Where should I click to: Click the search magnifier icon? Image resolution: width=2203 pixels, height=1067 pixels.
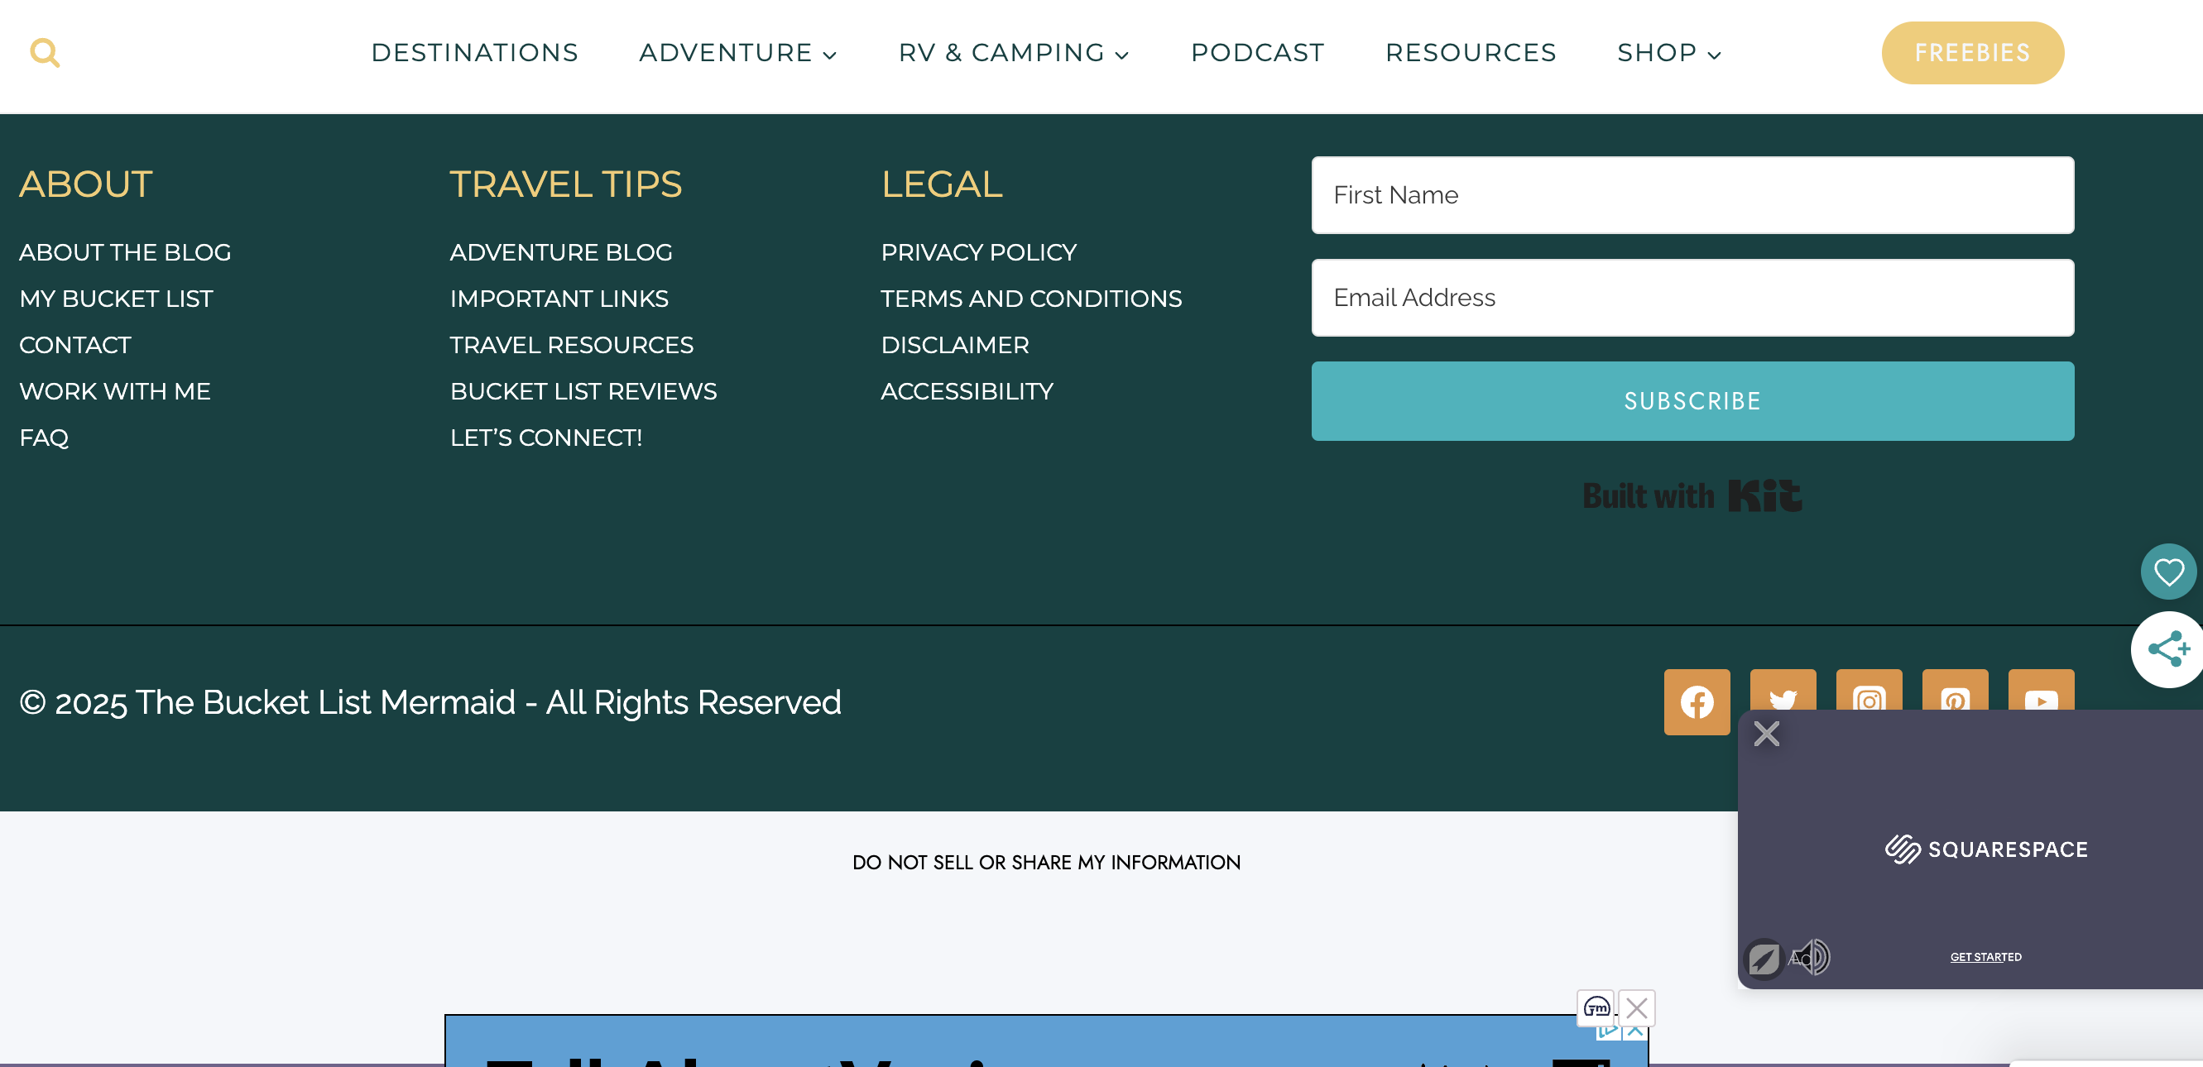[x=45, y=53]
